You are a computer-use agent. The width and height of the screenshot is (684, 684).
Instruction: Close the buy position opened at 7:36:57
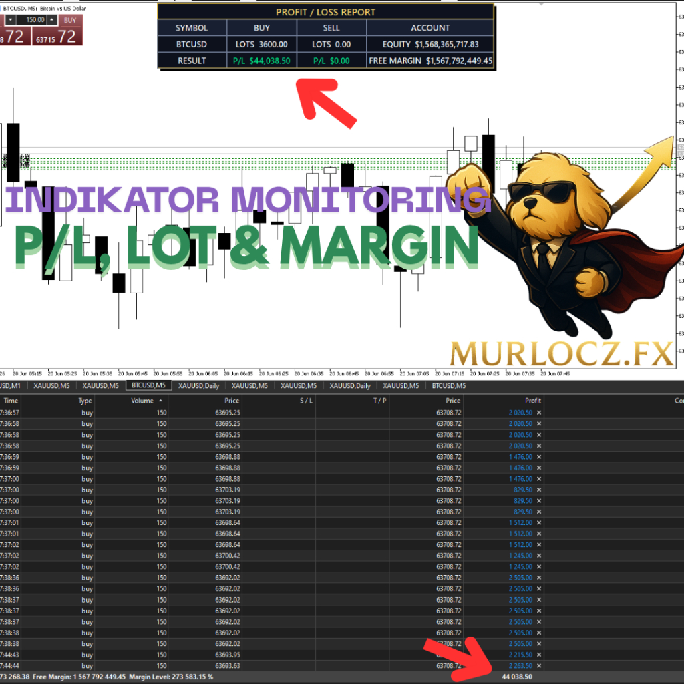click(x=539, y=413)
